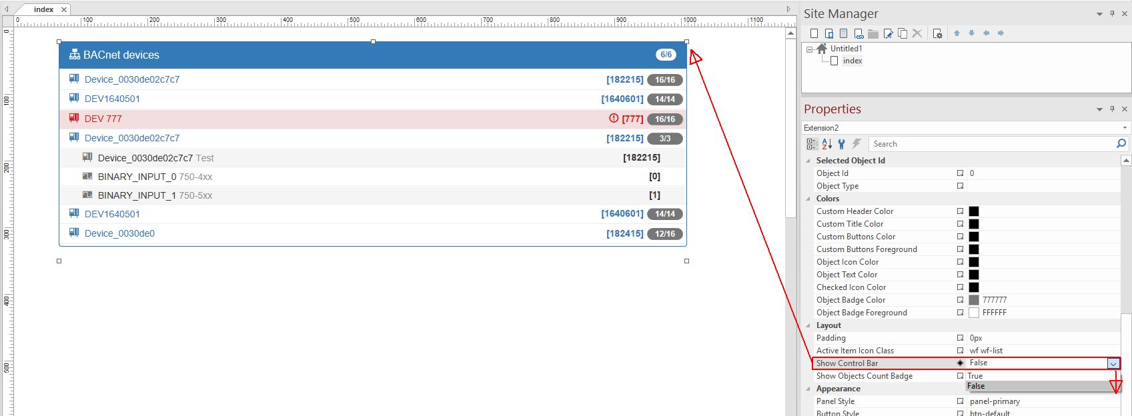
Task: Close the index tab
Action: tap(64, 9)
